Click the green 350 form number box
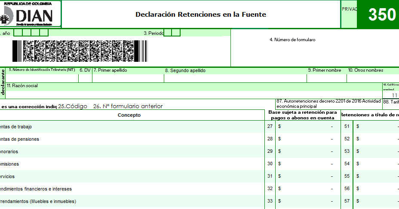This screenshot has width=399, height=209. 378,14
